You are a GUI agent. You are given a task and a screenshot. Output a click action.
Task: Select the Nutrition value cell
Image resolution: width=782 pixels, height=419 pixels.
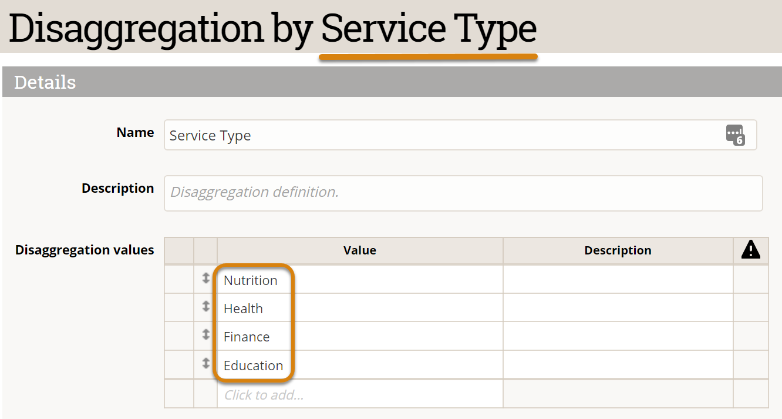[359, 280]
